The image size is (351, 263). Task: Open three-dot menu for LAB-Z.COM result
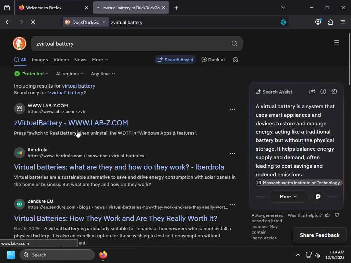[232, 109]
